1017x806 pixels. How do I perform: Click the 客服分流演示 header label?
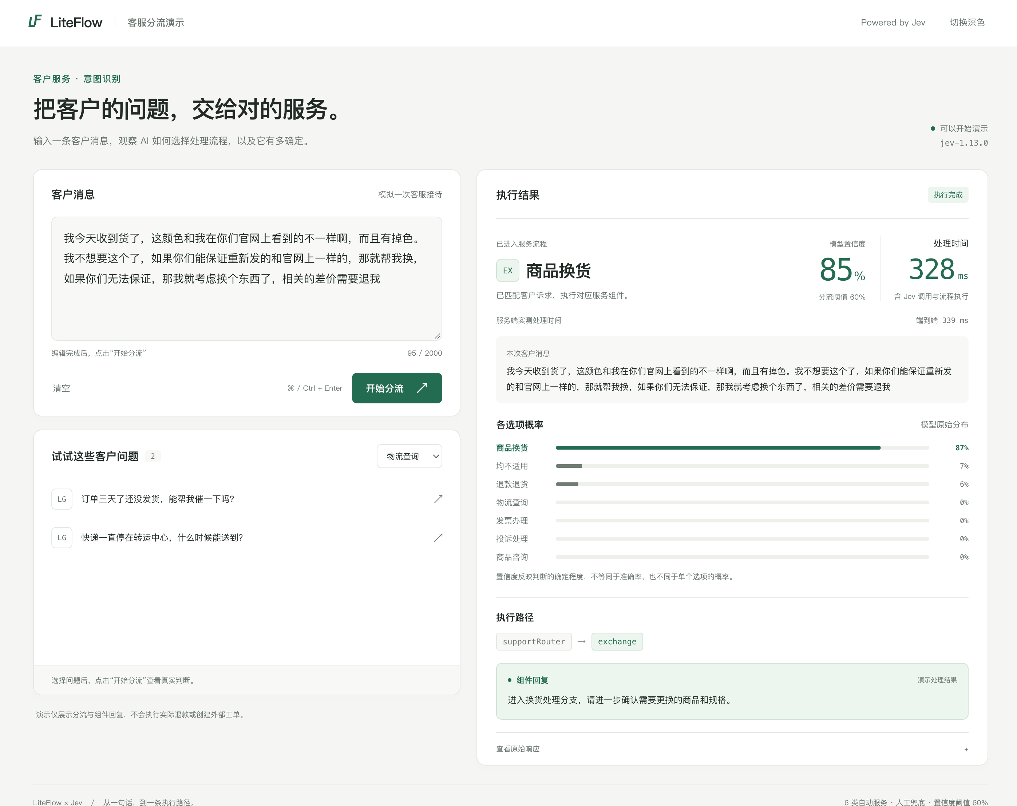[156, 22]
